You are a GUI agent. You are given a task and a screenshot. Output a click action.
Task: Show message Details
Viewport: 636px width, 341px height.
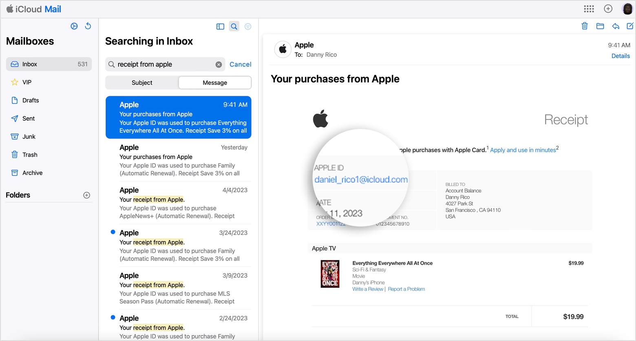pyautogui.click(x=620, y=56)
